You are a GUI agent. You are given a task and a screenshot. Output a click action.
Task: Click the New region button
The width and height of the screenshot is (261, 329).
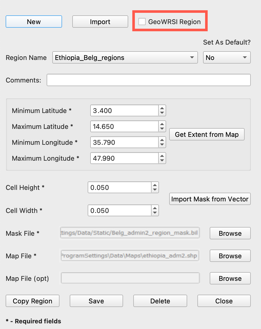coord(34,22)
